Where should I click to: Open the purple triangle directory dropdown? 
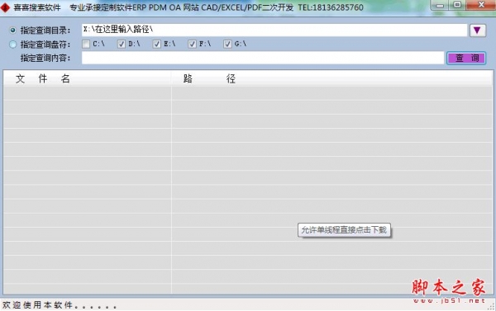click(478, 31)
